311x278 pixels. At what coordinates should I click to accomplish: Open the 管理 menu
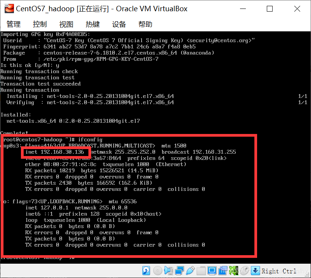(13, 24)
